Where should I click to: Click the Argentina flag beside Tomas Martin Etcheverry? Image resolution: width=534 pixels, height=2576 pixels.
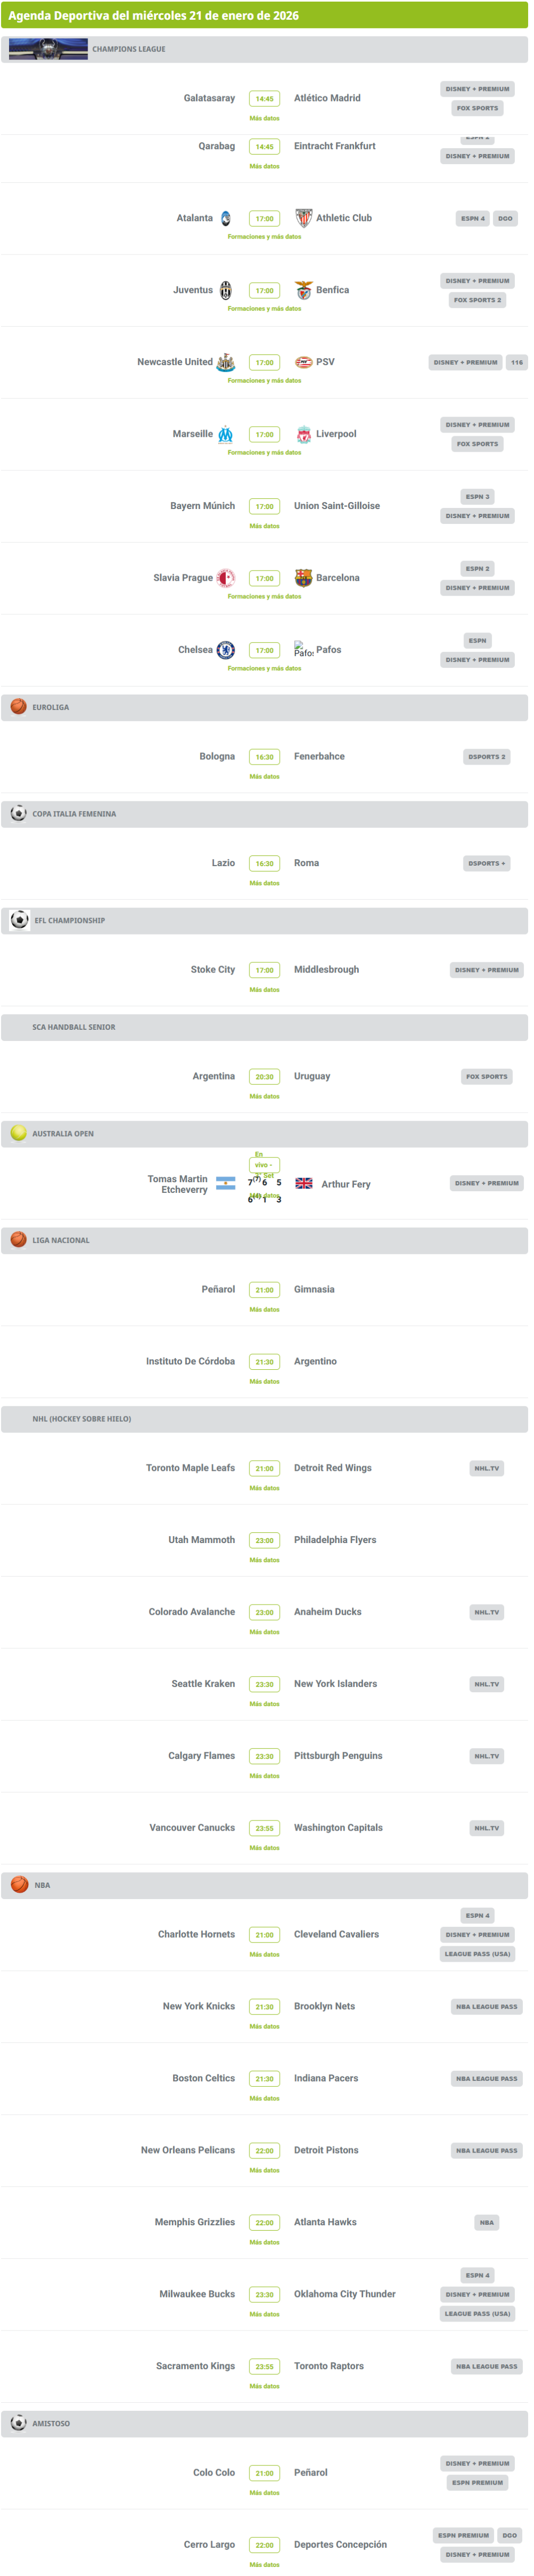(225, 1183)
